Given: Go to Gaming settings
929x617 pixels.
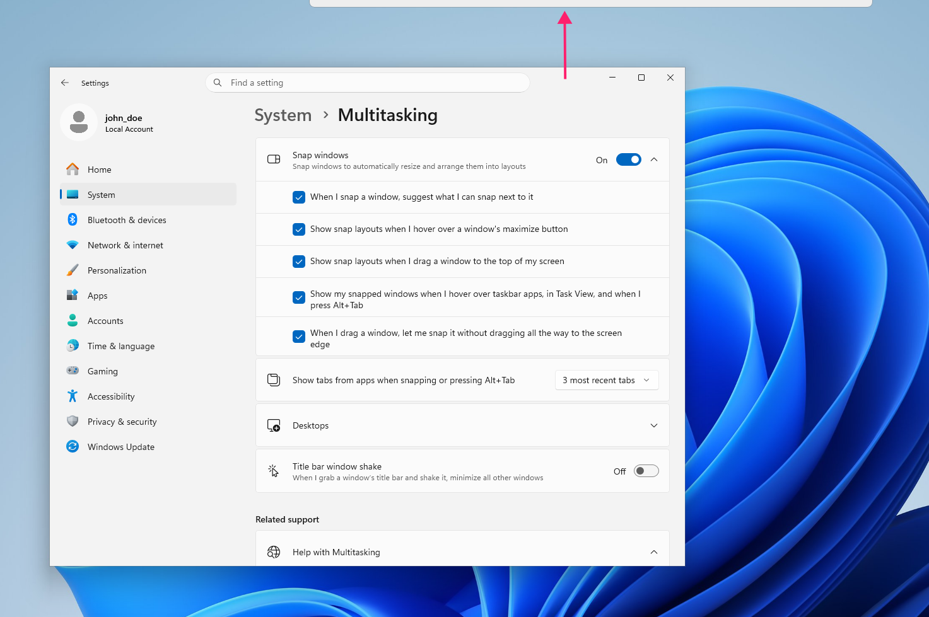Looking at the screenshot, I should pyautogui.click(x=148, y=371).
